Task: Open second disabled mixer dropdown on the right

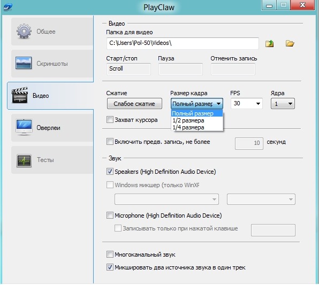Action: pos(261,199)
